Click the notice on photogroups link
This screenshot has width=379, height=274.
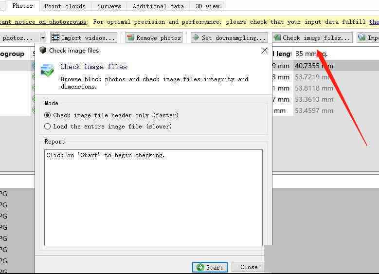click(x=43, y=22)
